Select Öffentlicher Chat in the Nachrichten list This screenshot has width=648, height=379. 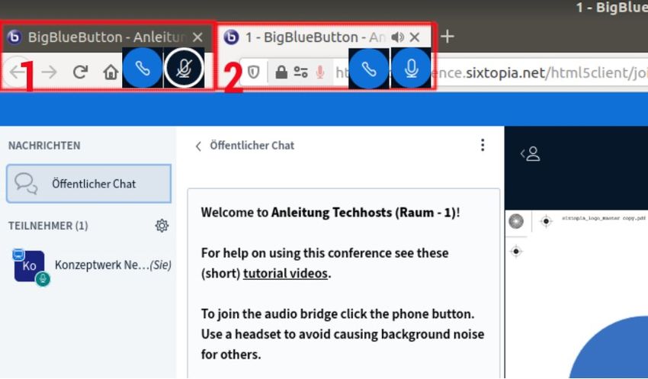[x=89, y=184]
